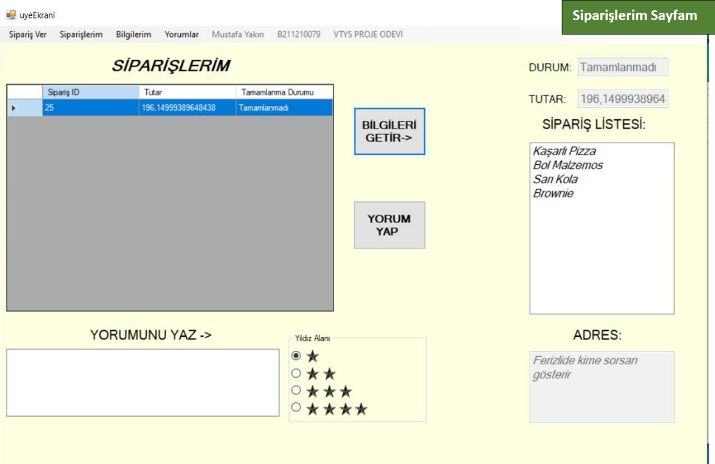Click into the comment text box
The image size is (715, 464).
(x=142, y=382)
